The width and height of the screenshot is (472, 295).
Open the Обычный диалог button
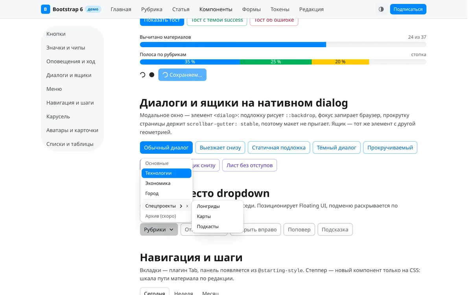pos(166,147)
